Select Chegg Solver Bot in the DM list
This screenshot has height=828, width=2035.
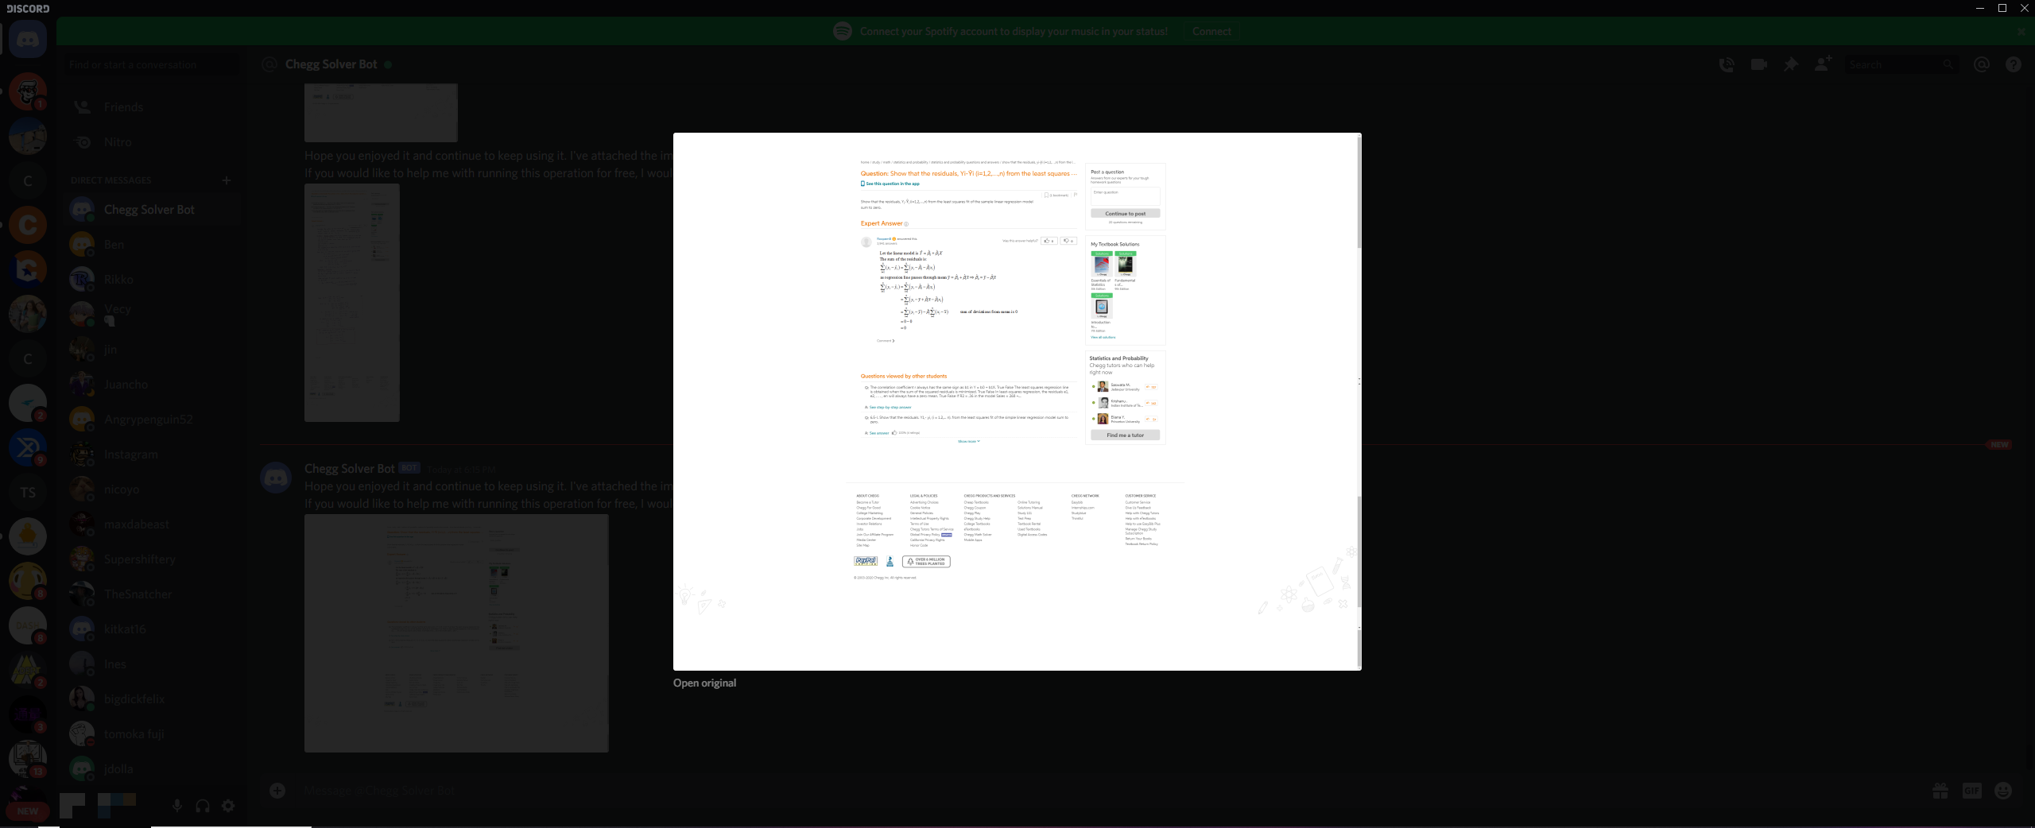pos(151,210)
